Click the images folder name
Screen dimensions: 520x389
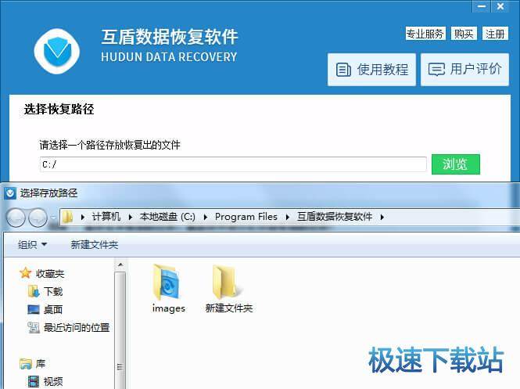168,308
